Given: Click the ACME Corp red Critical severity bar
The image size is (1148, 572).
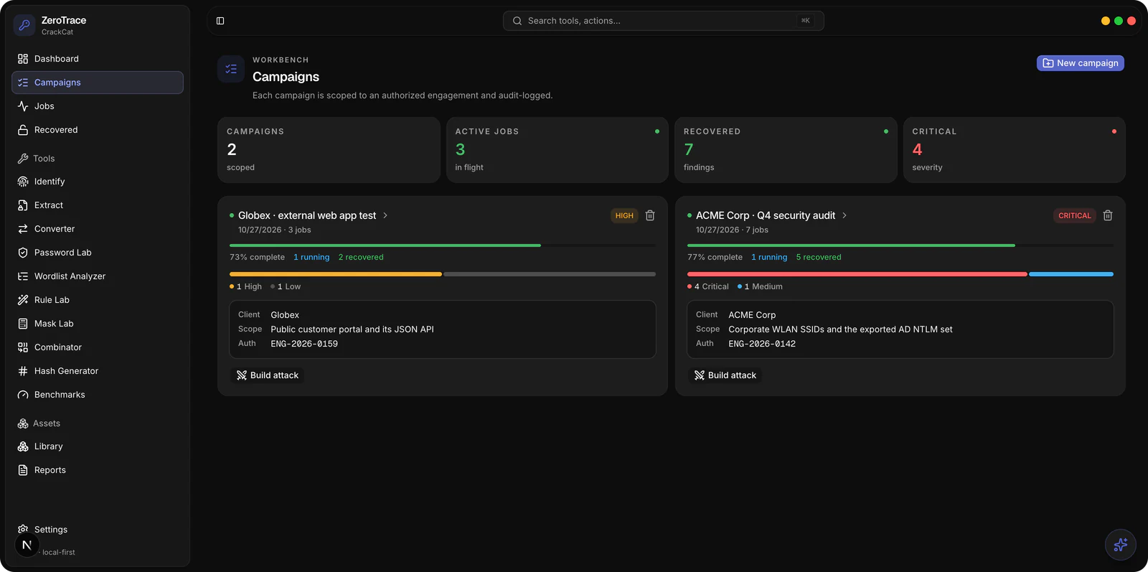Looking at the screenshot, I should click(x=857, y=274).
